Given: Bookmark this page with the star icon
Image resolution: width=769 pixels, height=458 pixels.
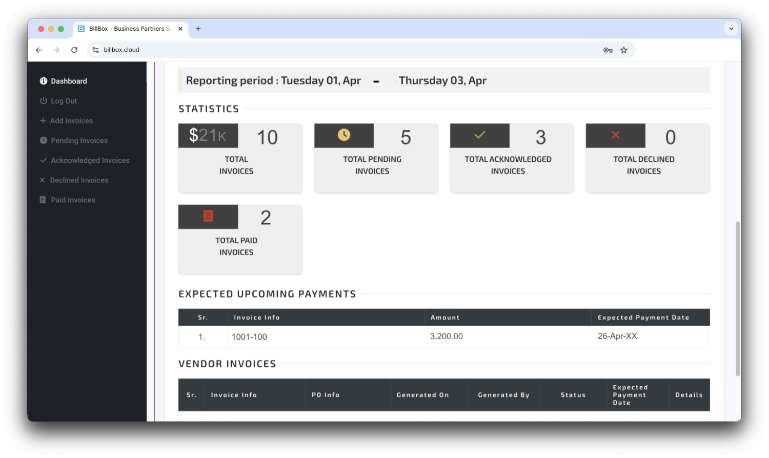Looking at the screenshot, I should tap(623, 50).
